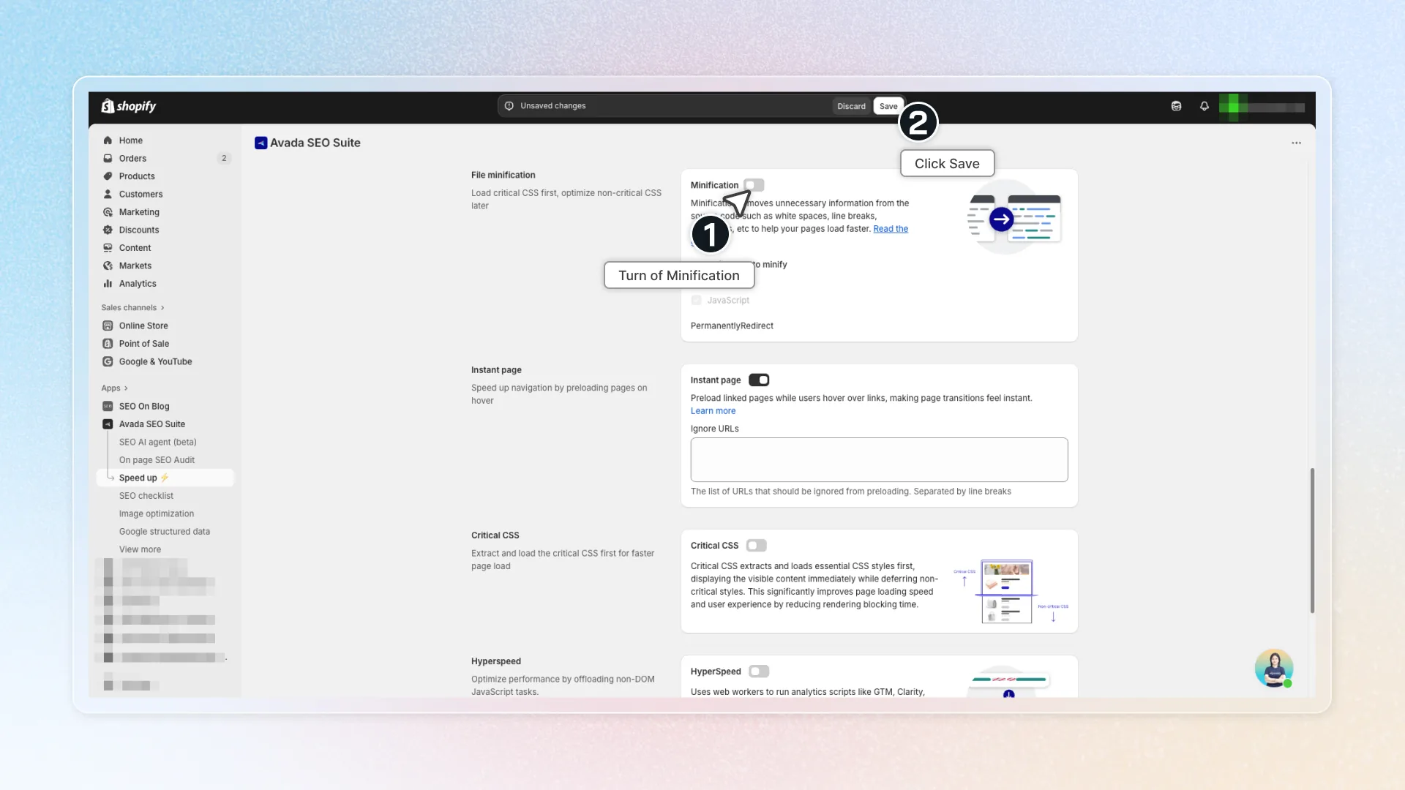Toggle the Critical CSS switch
This screenshot has width=1405, height=790.
[x=757, y=546]
